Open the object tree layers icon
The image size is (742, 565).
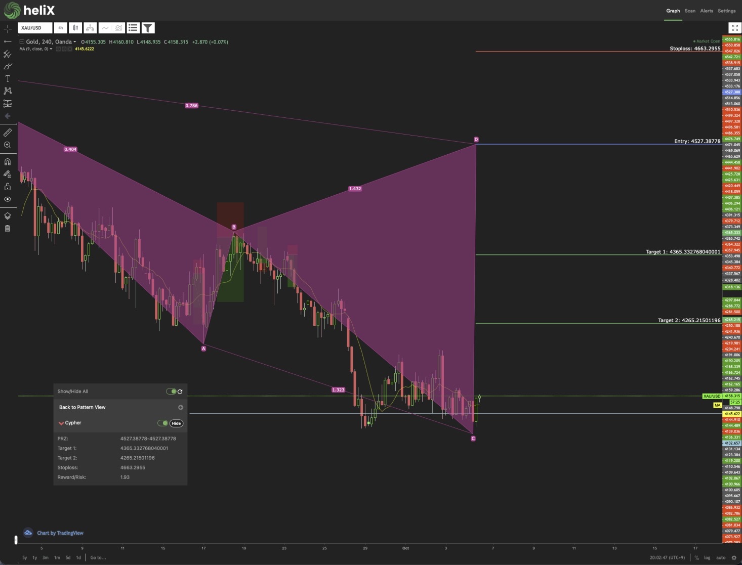point(8,216)
